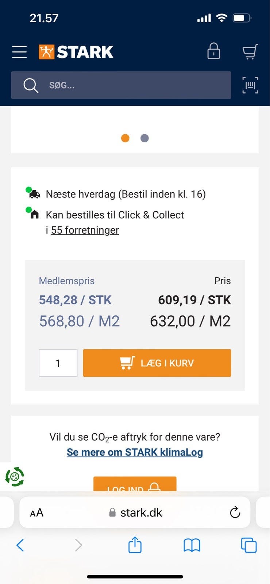Tap the search magnifier icon
The image size is (270, 584).
pos(31,85)
